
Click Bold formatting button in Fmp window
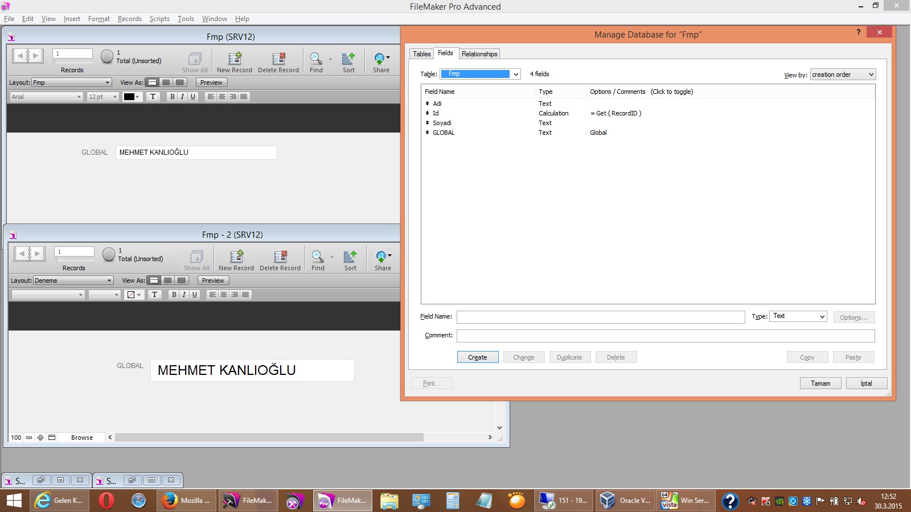(172, 97)
